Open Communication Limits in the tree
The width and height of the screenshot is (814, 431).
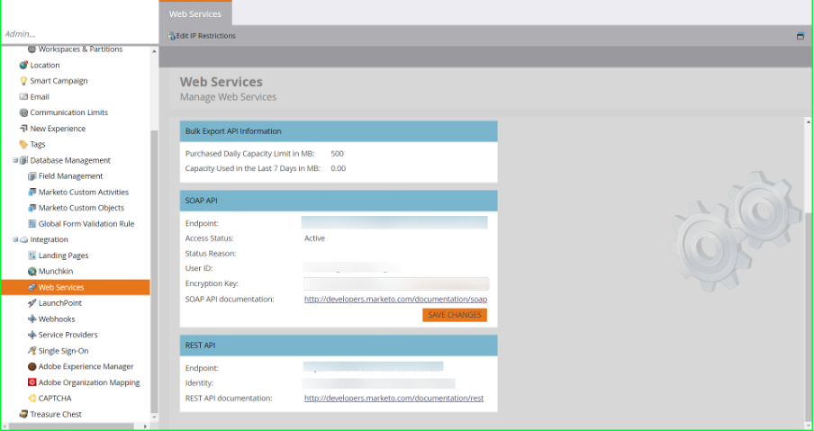(x=69, y=112)
